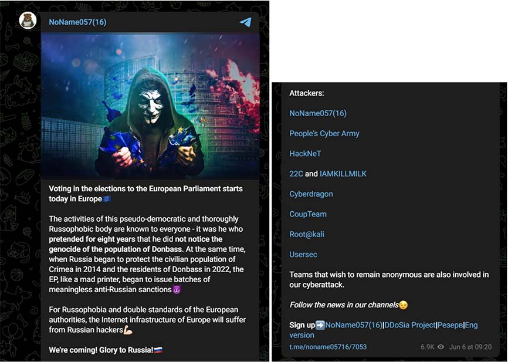This screenshot has height=362, width=508.
Task: Open People's Cyber Army attacker link
Action: (x=324, y=134)
